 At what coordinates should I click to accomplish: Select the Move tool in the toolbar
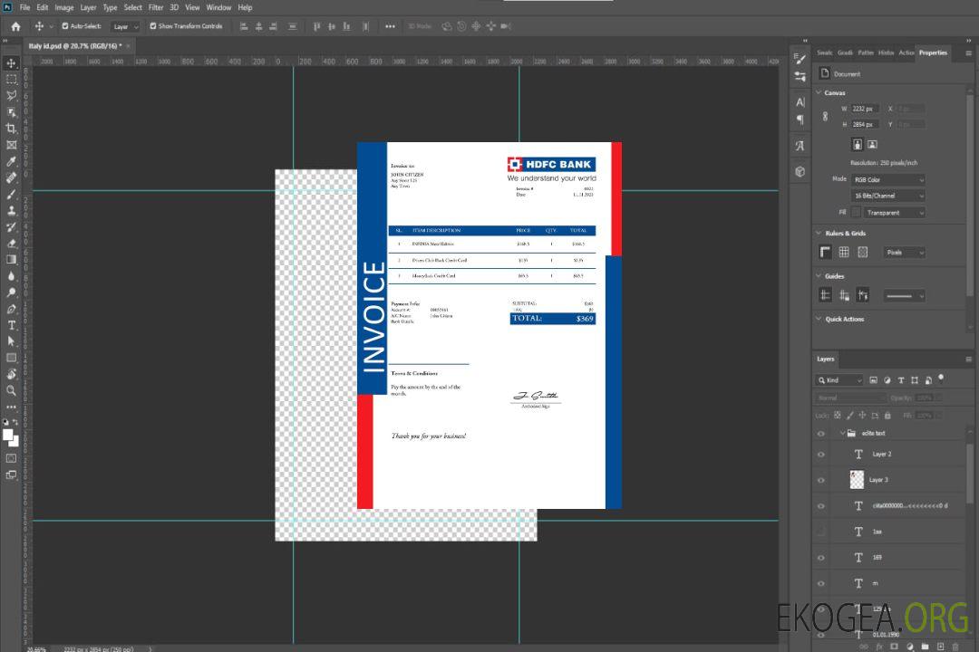(11, 63)
